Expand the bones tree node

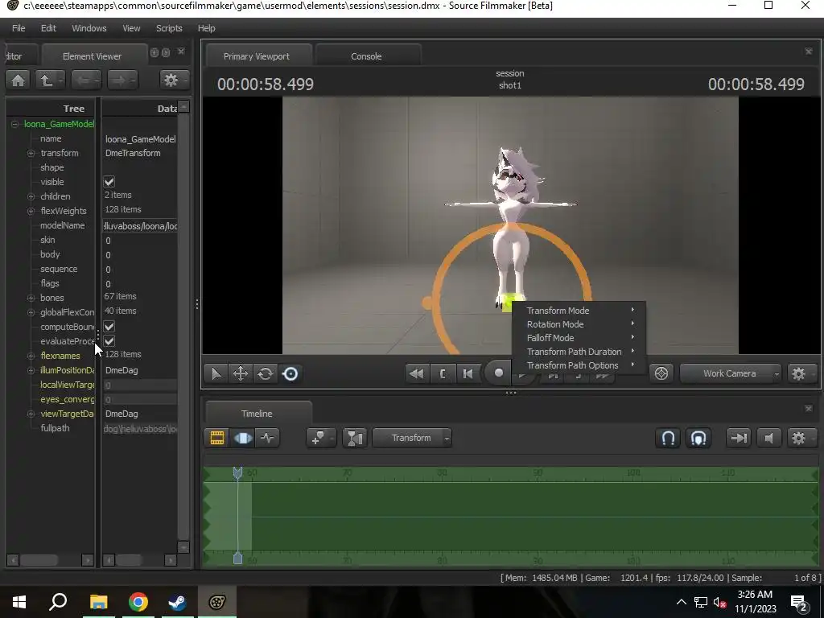31,298
